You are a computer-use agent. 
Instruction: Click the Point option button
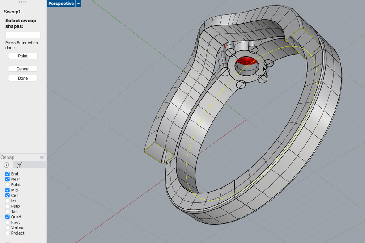tap(23, 56)
